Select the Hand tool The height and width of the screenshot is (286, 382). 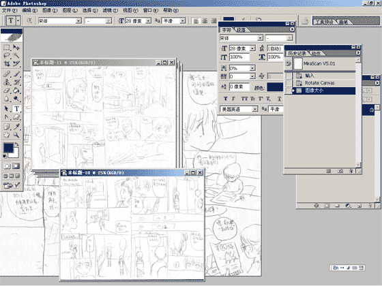coord(7,135)
